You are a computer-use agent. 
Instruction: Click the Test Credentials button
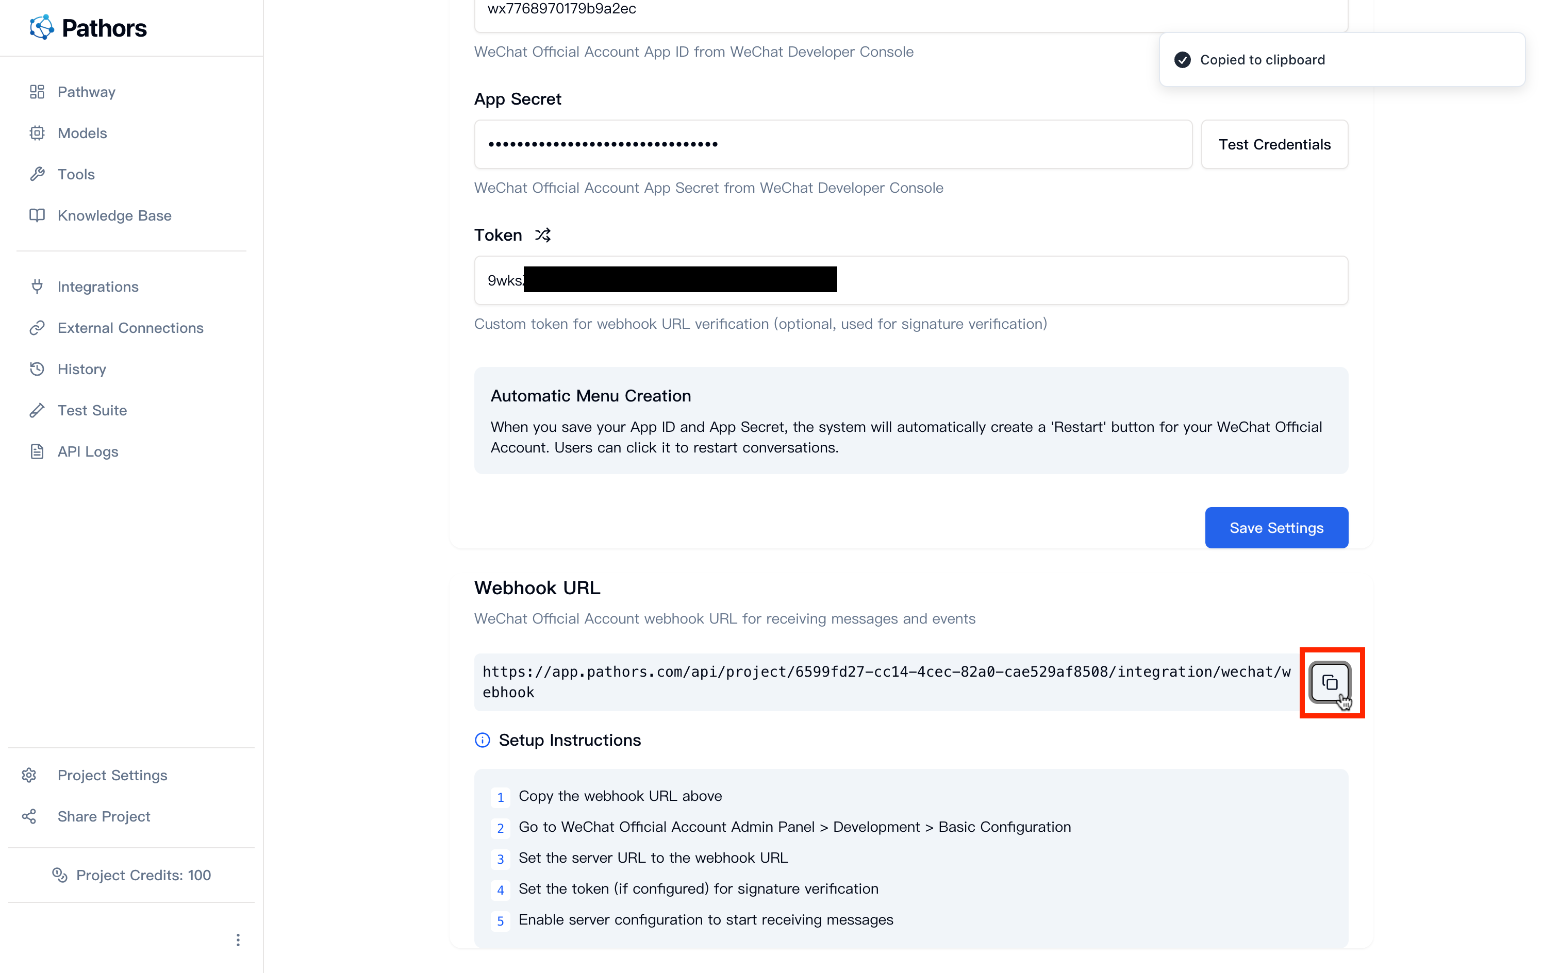(1274, 144)
